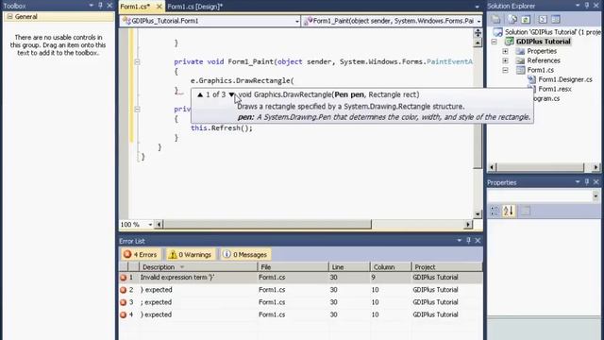Switch to the Form1.cs code tab
The height and width of the screenshot is (340, 604).
click(136, 7)
